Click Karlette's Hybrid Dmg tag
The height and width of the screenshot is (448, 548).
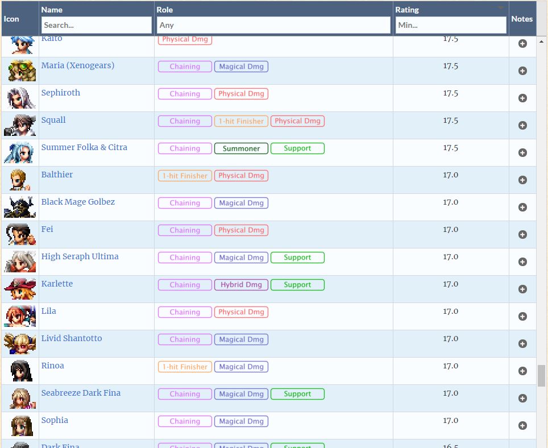coord(241,284)
